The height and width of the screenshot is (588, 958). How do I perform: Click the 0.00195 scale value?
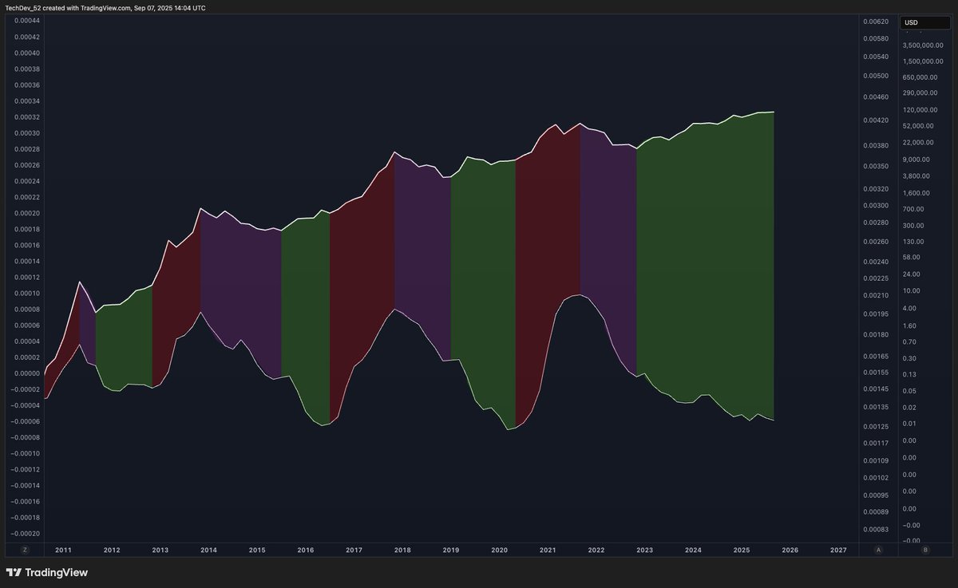click(x=876, y=315)
